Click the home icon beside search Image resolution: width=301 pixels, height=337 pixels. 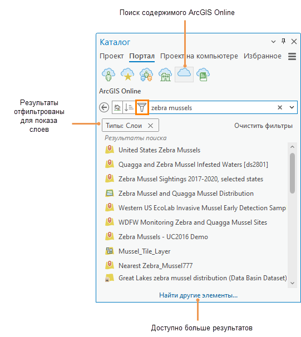[117, 107]
